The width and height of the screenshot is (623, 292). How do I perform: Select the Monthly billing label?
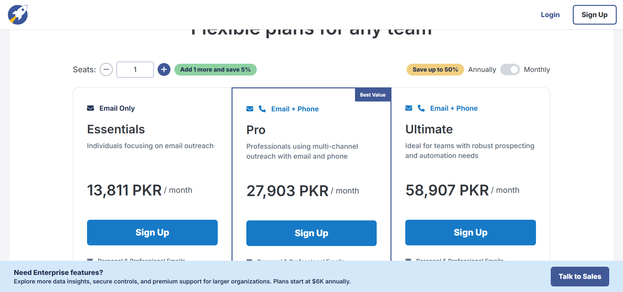pyautogui.click(x=537, y=70)
